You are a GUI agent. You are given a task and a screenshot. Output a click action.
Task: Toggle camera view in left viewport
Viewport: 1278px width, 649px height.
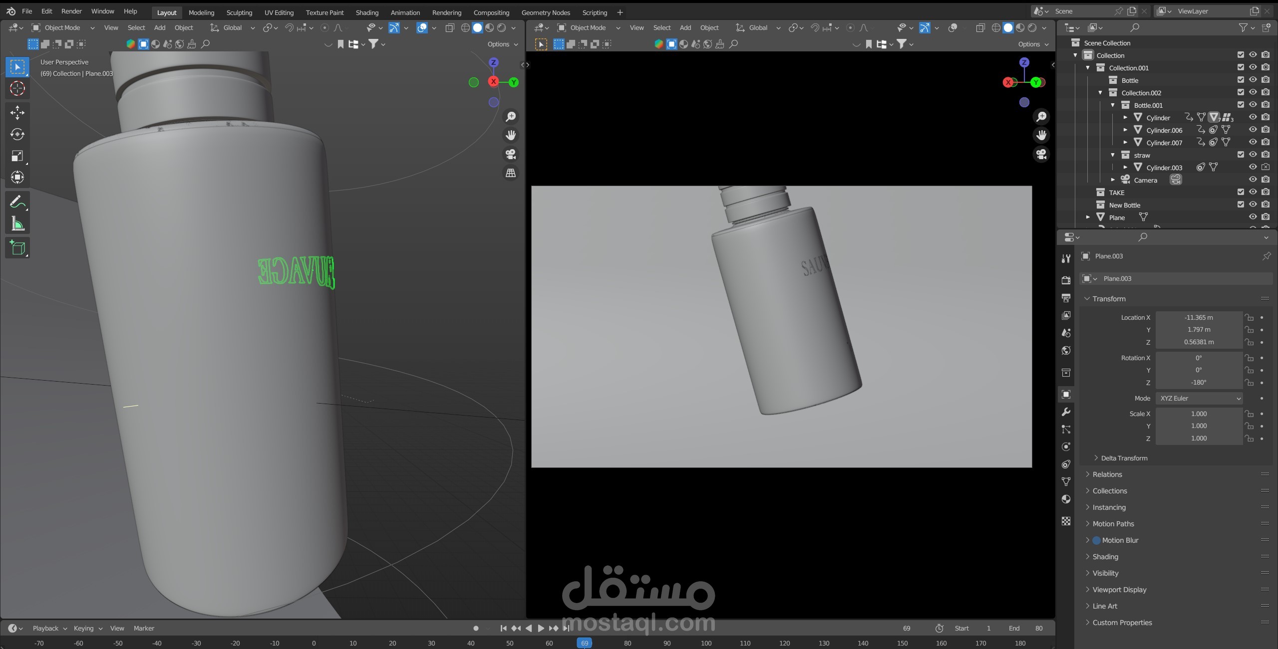[x=510, y=154]
